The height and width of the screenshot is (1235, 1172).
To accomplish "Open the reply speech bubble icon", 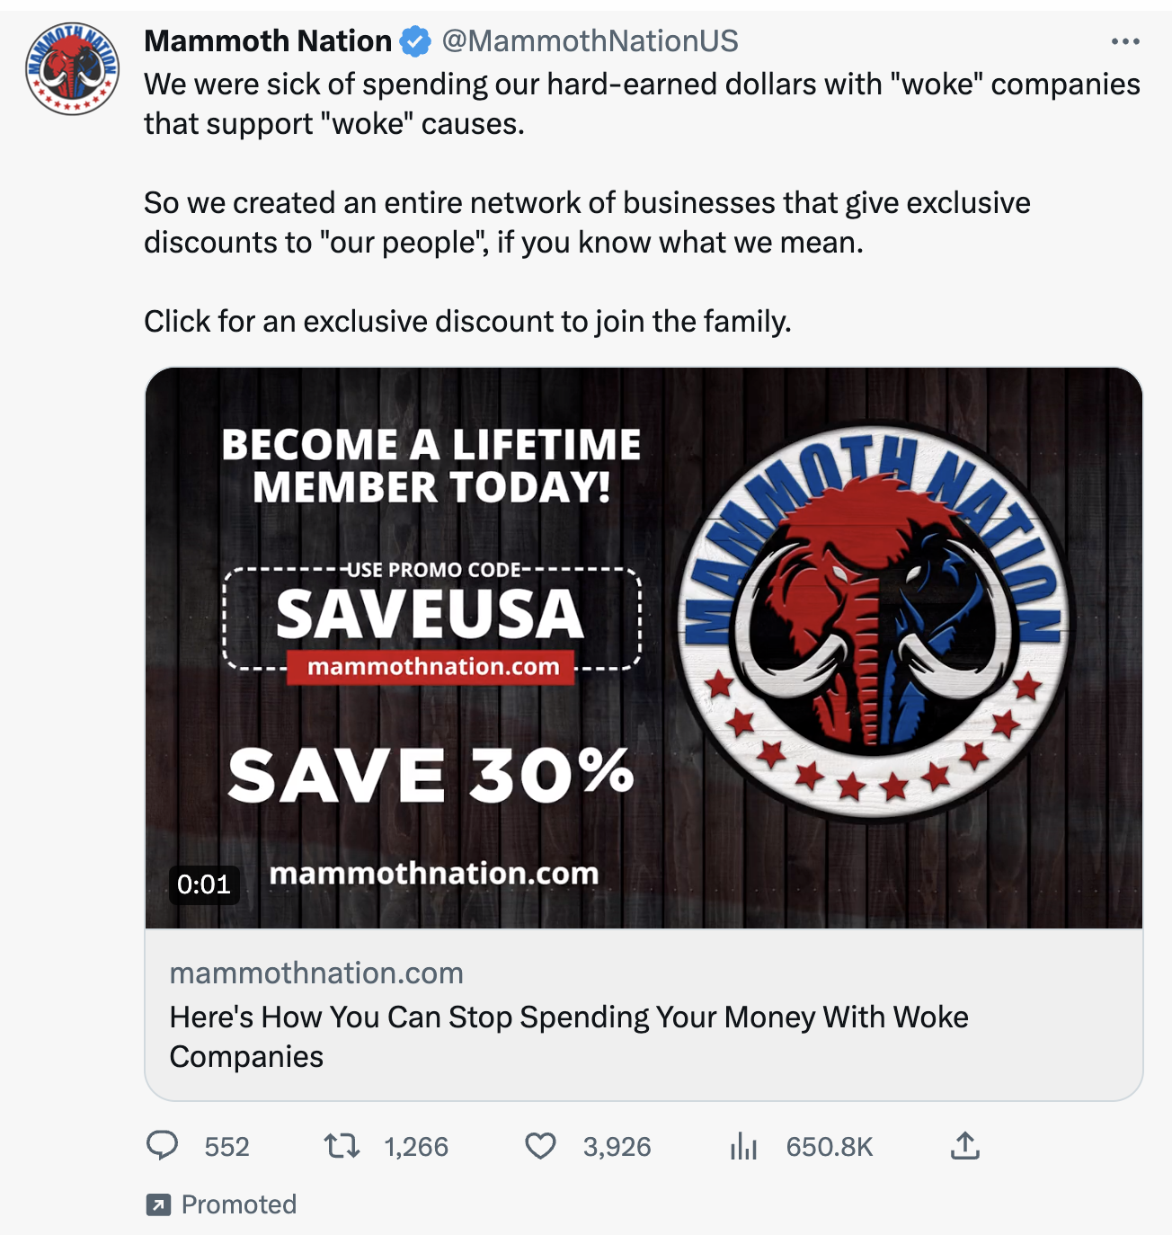I will click(x=163, y=1146).
